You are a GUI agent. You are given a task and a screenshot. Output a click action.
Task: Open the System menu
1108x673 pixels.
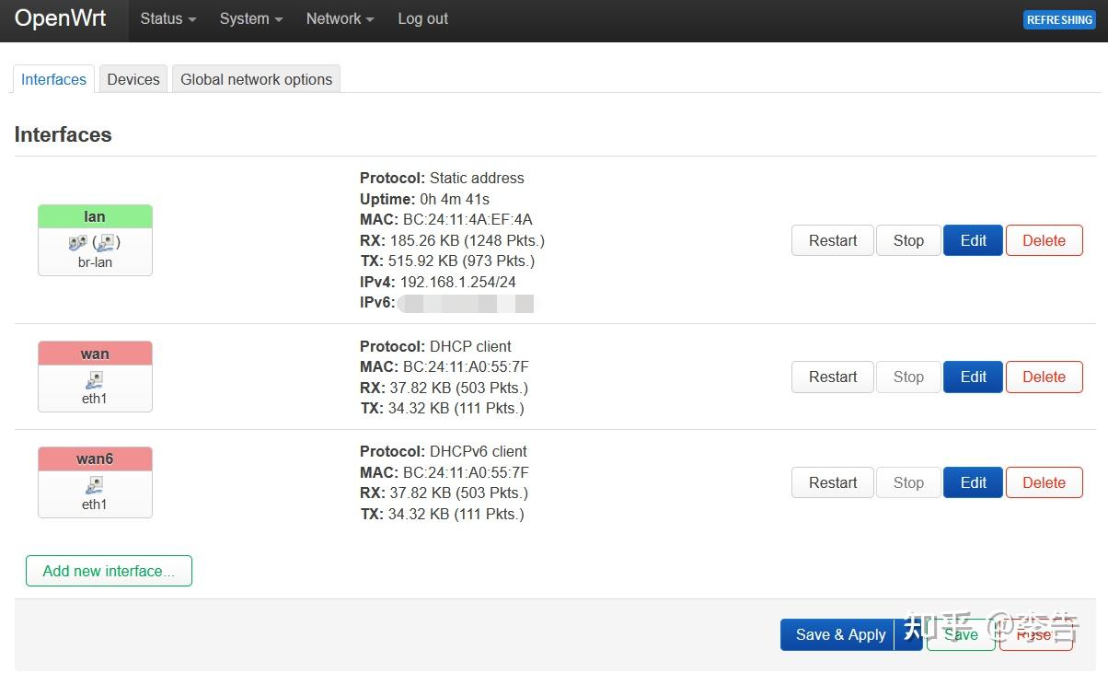pos(249,18)
